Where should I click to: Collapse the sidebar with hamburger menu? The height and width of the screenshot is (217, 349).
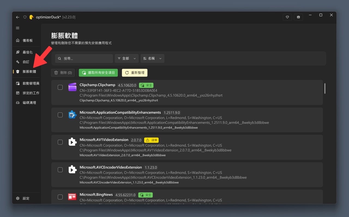pos(18,28)
